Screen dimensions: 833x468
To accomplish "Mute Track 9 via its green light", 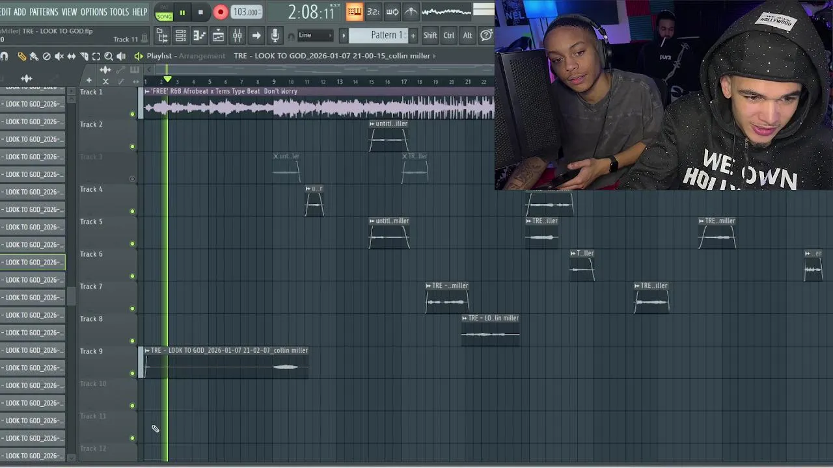I will [132, 374].
